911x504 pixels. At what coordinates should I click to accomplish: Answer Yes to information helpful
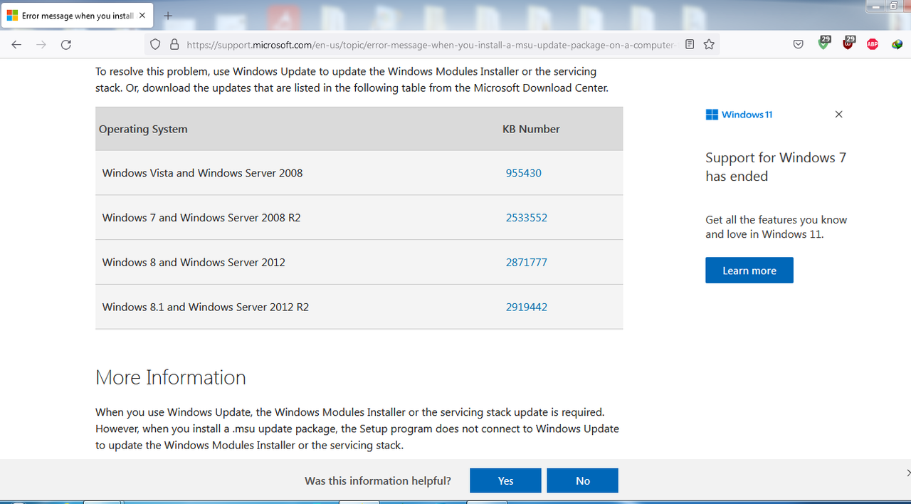click(505, 481)
